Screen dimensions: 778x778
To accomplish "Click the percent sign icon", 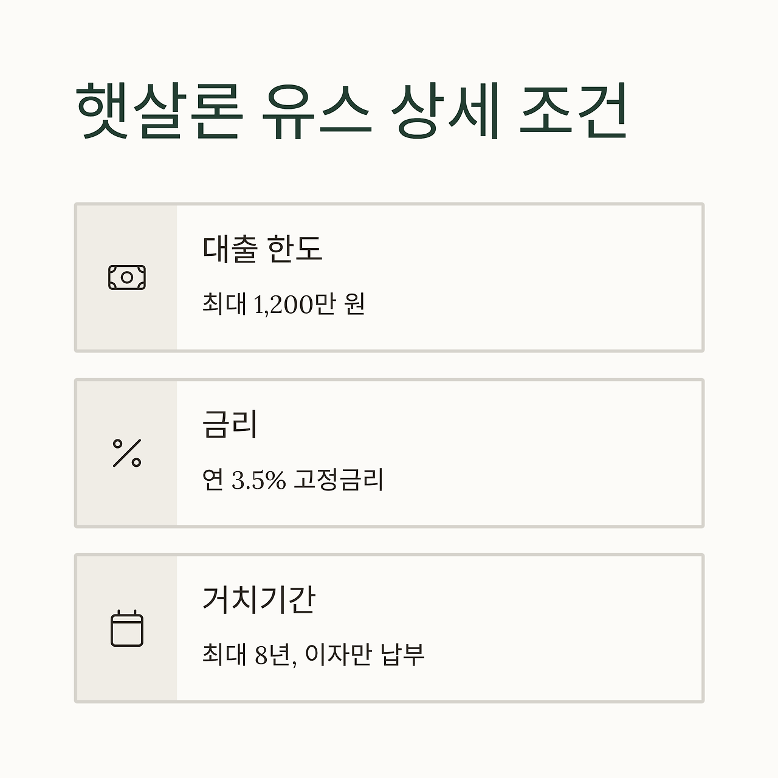I will tap(127, 453).
